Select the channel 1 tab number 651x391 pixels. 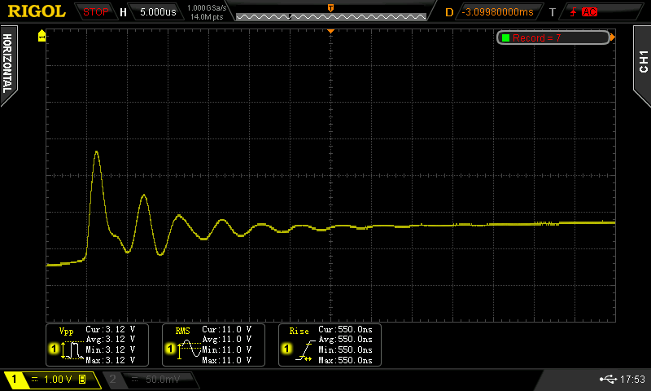pyautogui.click(x=14, y=379)
